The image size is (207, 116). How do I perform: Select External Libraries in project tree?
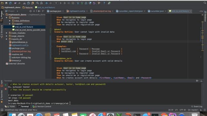tap(15, 63)
